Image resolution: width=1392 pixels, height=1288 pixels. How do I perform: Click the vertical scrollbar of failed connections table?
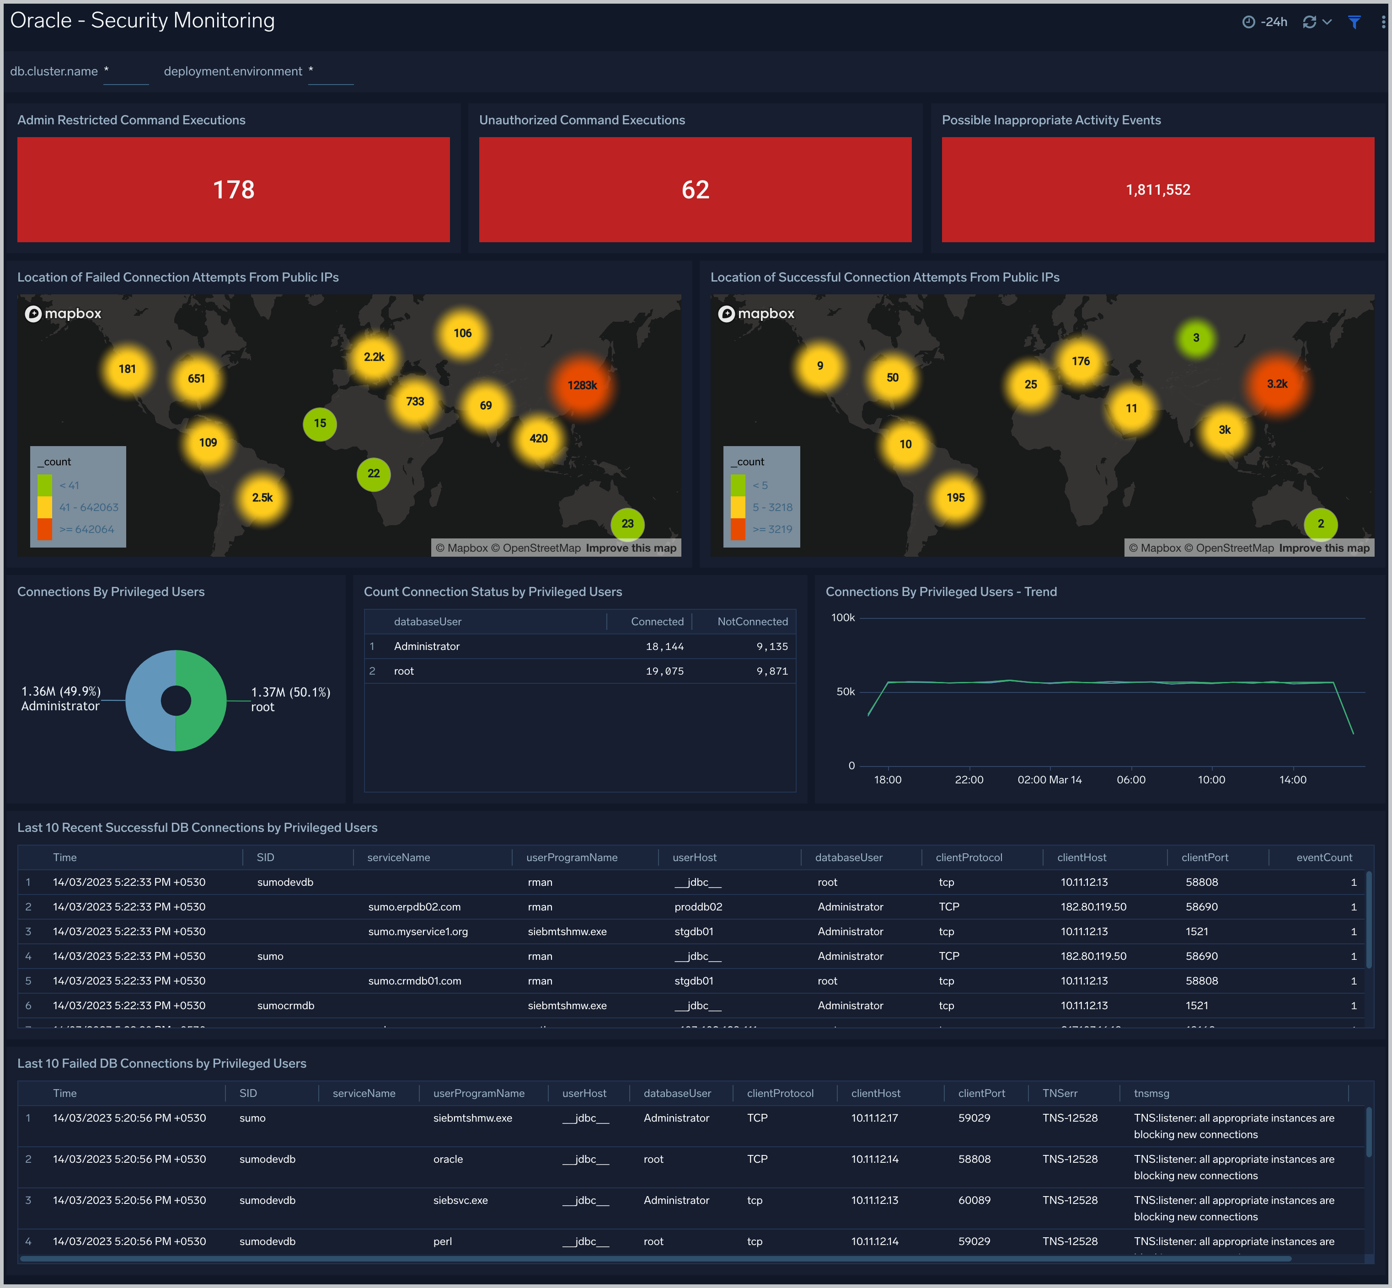[1368, 1133]
